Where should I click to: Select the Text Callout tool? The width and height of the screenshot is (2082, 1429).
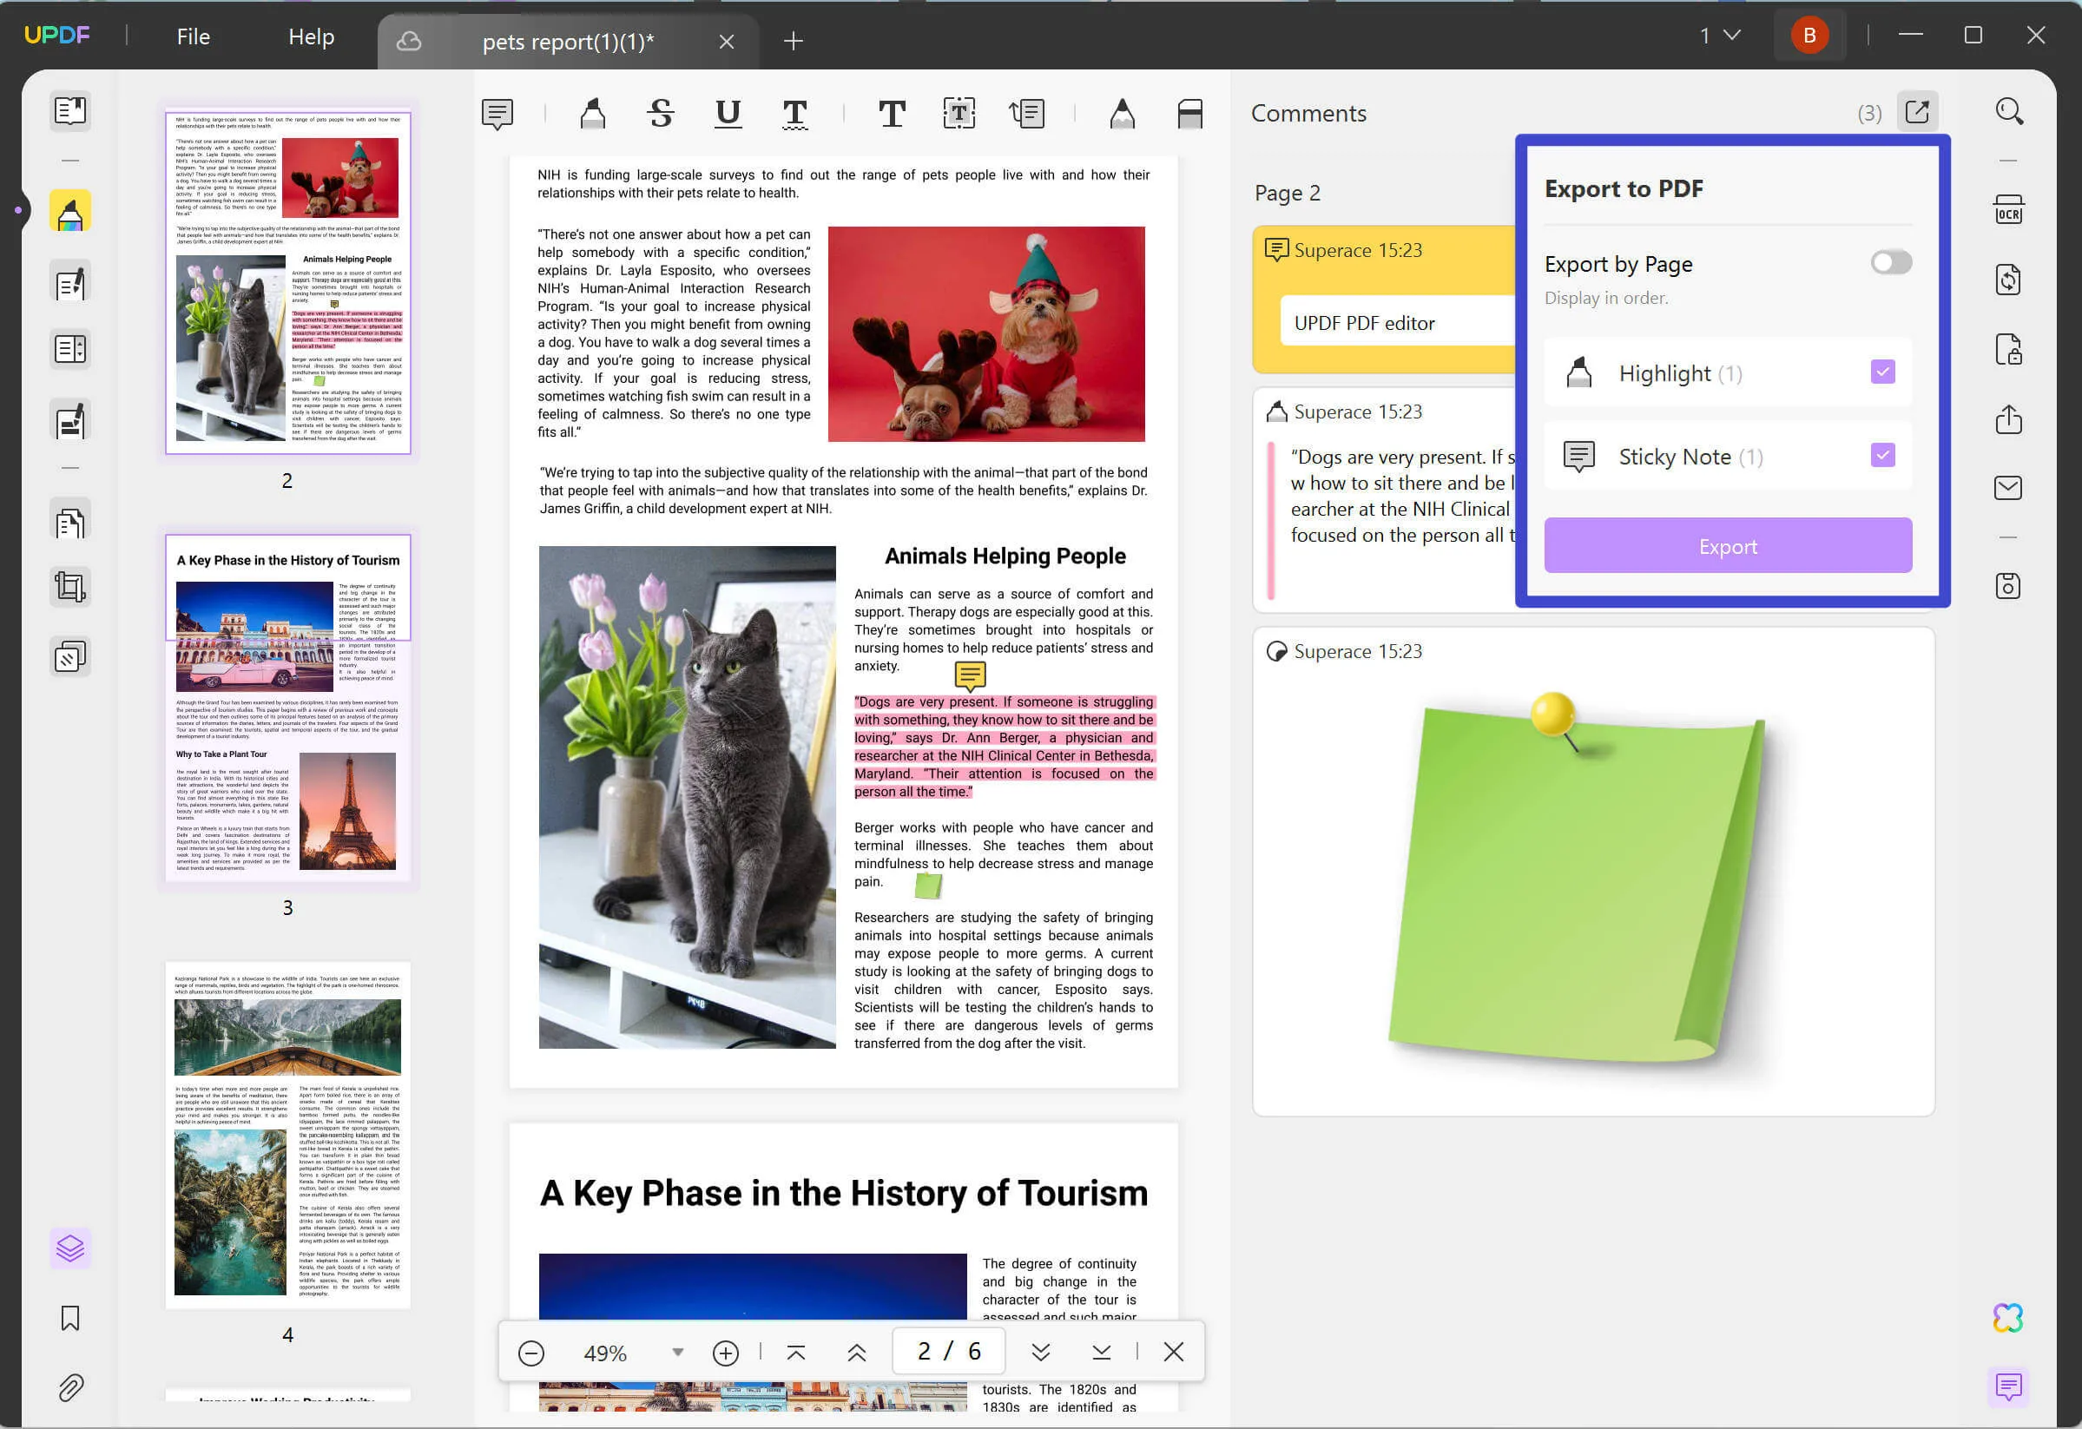click(x=1026, y=114)
